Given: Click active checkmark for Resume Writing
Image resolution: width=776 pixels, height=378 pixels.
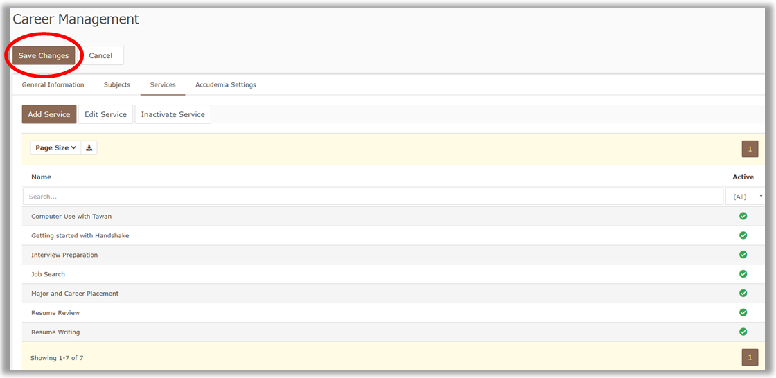Looking at the screenshot, I should 743,332.
